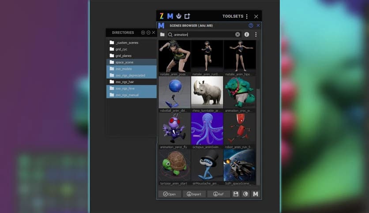Select the rhino turntable thumbnail

207,92
